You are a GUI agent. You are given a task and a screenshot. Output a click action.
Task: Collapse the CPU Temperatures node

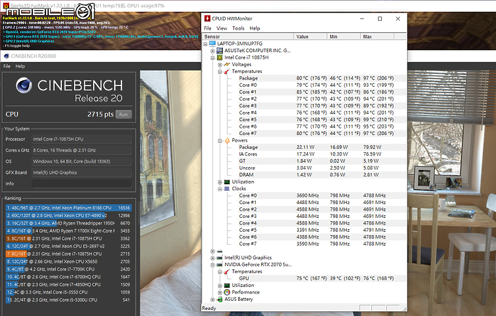(x=220, y=72)
